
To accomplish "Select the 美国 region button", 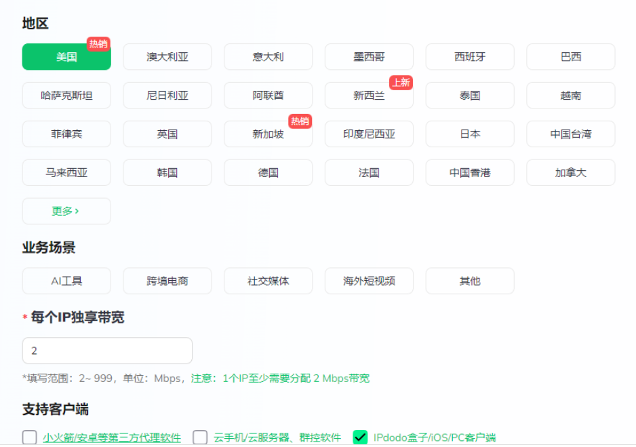I will point(66,57).
